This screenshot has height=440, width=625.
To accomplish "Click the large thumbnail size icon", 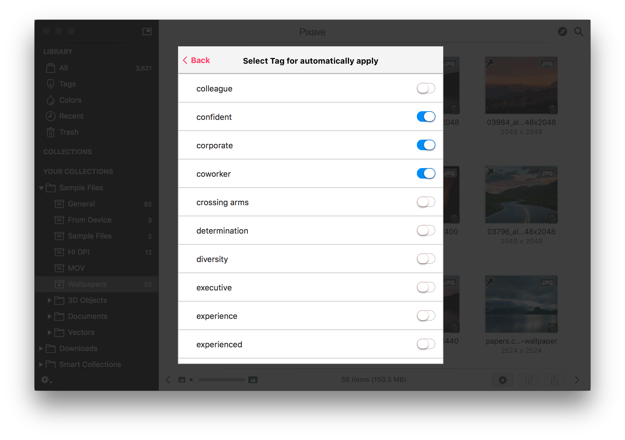I will click(x=253, y=380).
